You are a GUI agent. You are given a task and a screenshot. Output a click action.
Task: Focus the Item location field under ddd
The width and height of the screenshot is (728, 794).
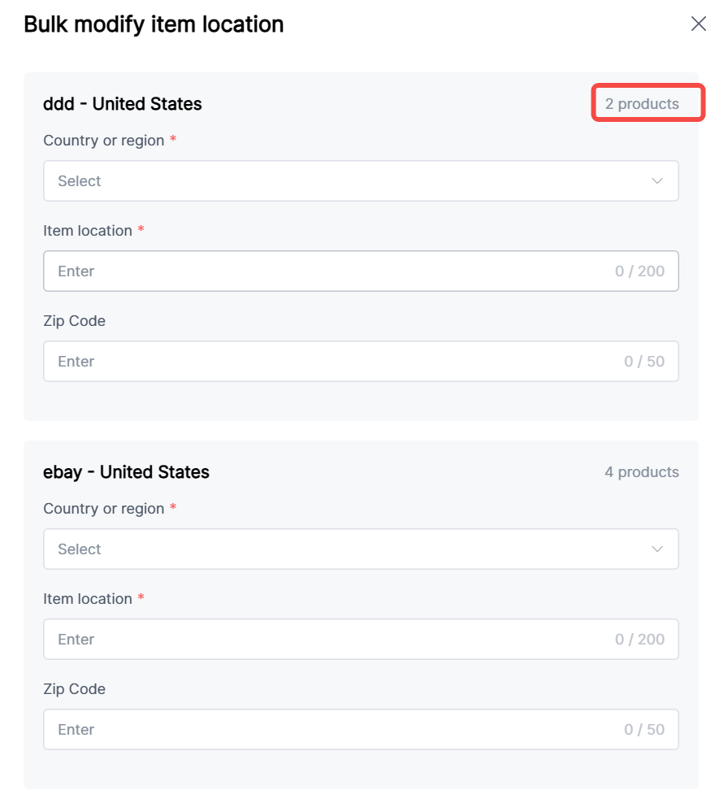point(325,271)
